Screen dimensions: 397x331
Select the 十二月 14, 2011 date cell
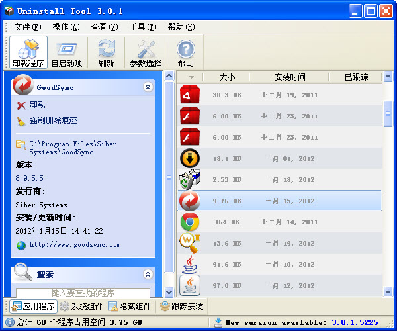click(289, 222)
